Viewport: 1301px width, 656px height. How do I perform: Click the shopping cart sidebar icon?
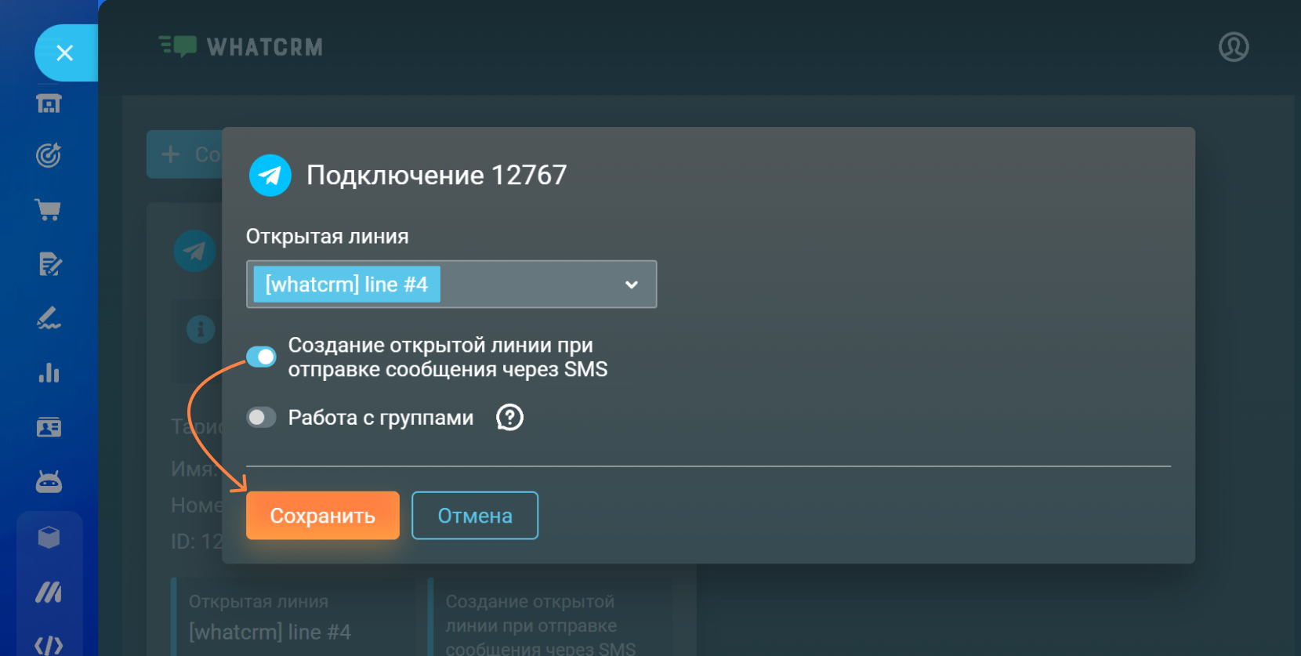tap(49, 209)
